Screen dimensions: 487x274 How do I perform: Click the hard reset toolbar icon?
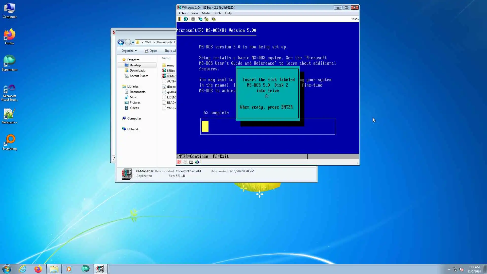click(x=186, y=19)
